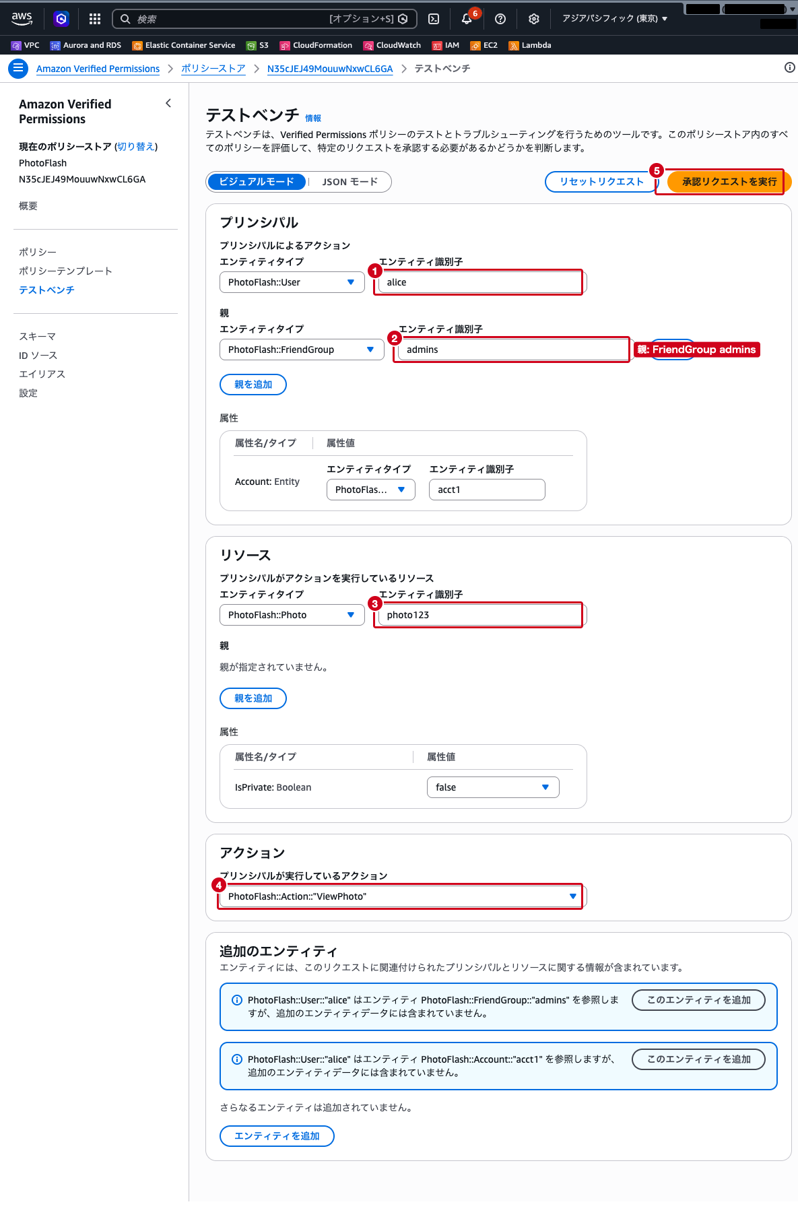Go to エイリアス in the sidebar
Viewport: 798px width, 1225px height.
[x=42, y=374]
